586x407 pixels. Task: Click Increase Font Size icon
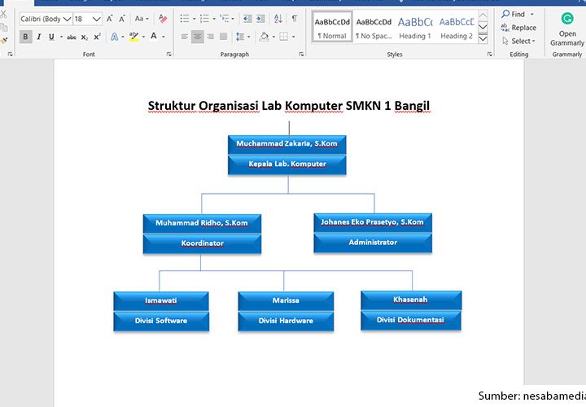pyautogui.click(x=110, y=19)
